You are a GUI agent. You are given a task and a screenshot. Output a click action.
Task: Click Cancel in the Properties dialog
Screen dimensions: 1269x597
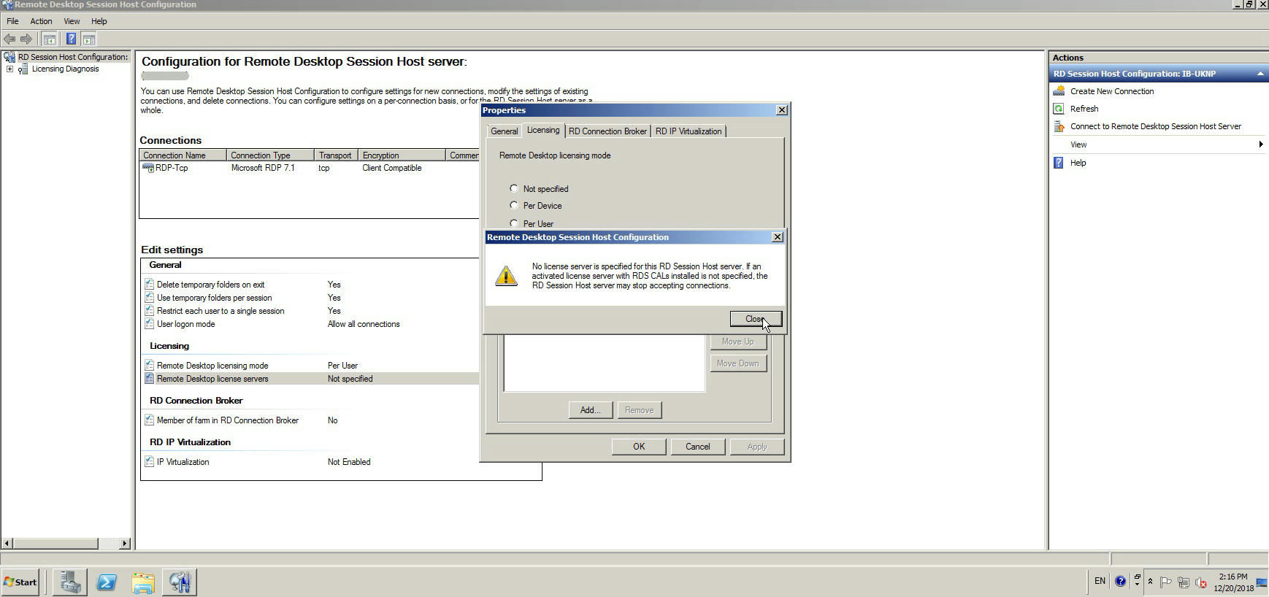click(x=697, y=447)
